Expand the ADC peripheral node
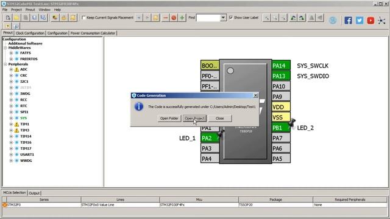This screenshot has width=390, height=219. pos(11,69)
